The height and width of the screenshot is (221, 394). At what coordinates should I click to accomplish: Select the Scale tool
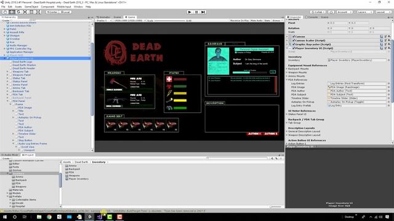click(x=25, y=12)
